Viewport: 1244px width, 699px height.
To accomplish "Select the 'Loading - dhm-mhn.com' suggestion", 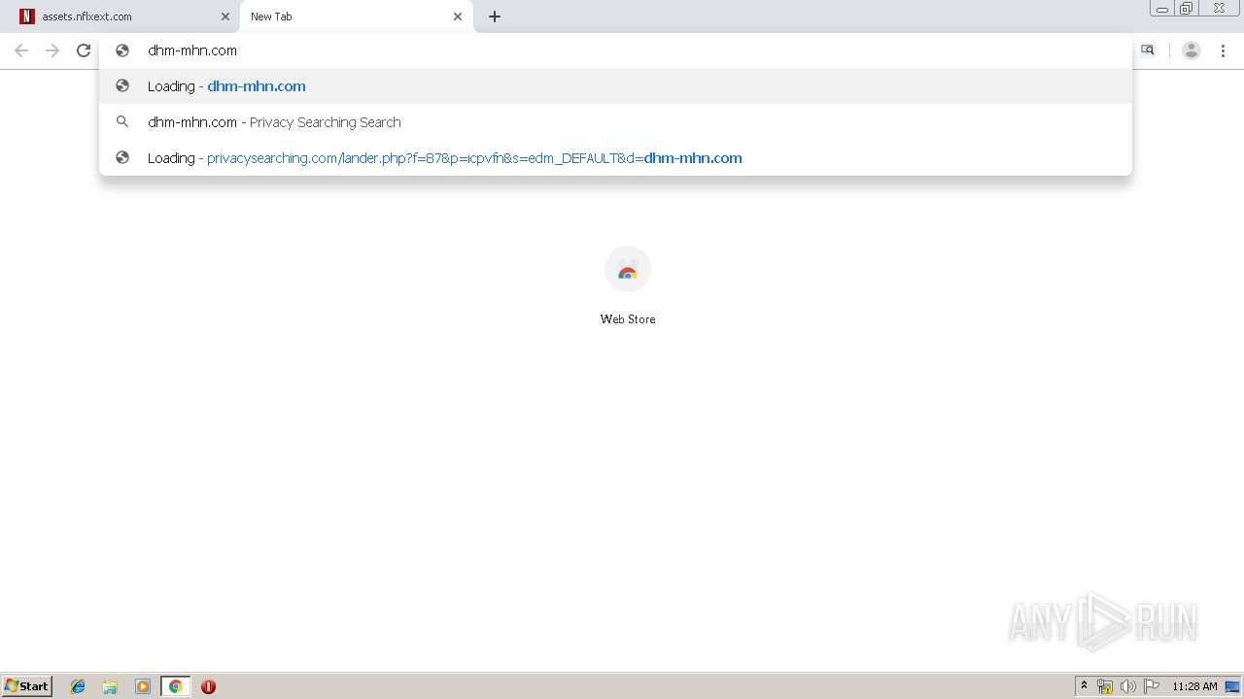I will click(615, 86).
